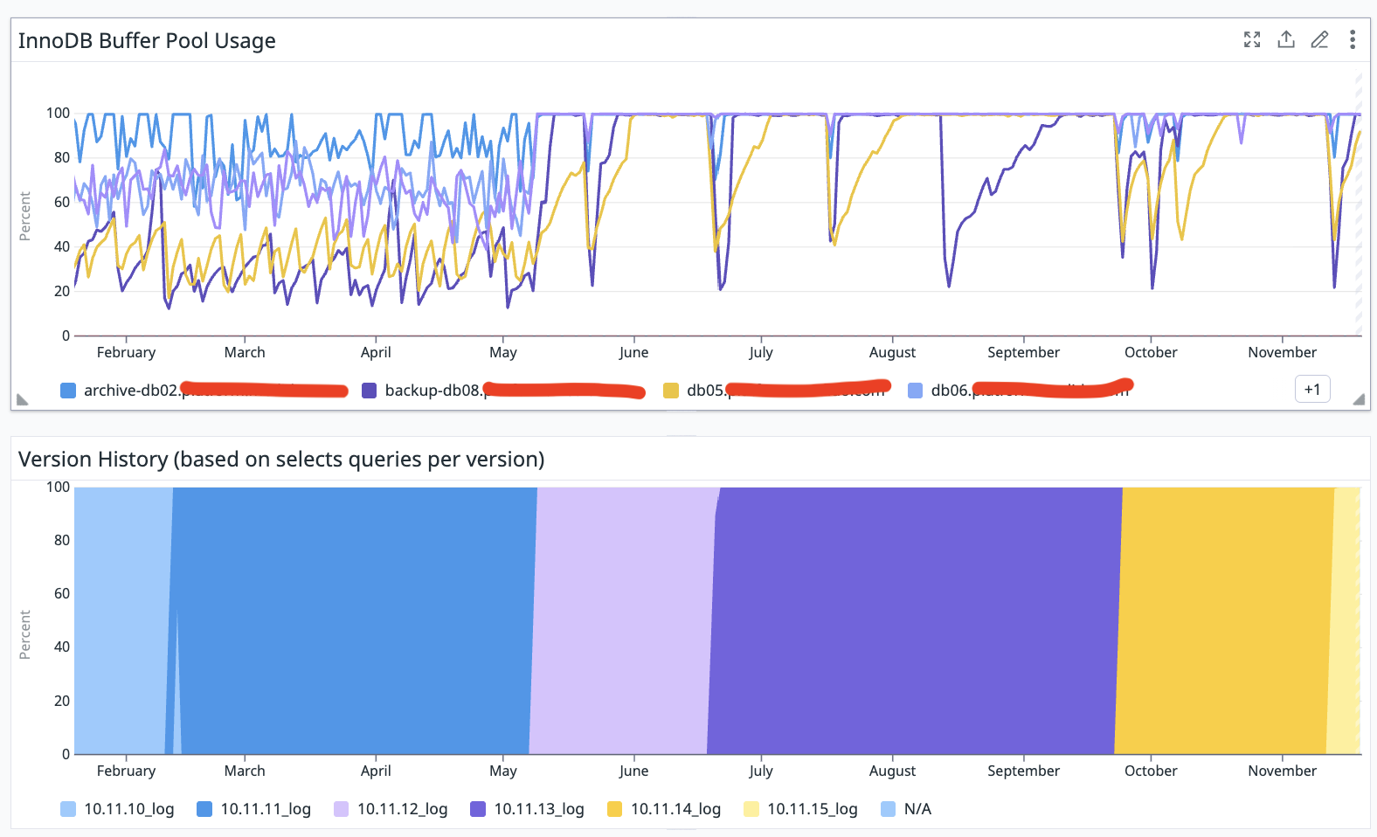Toggle backup-db08 series in legend
This screenshot has height=837, width=1377.
tap(432, 391)
